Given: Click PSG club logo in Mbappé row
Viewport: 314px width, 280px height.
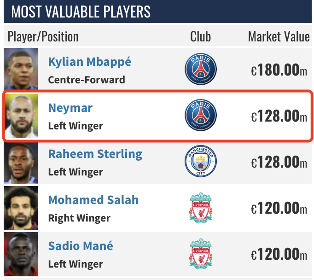Looking at the screenshot, I should (200, 70).
